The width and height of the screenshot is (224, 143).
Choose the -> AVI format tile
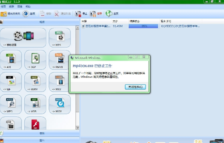coord(11,60)
